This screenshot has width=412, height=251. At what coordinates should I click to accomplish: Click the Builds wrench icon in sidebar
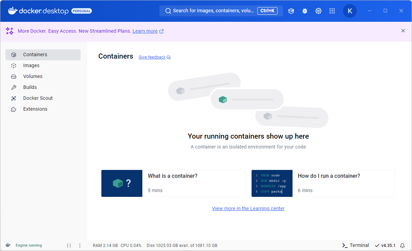click(14, 87)
